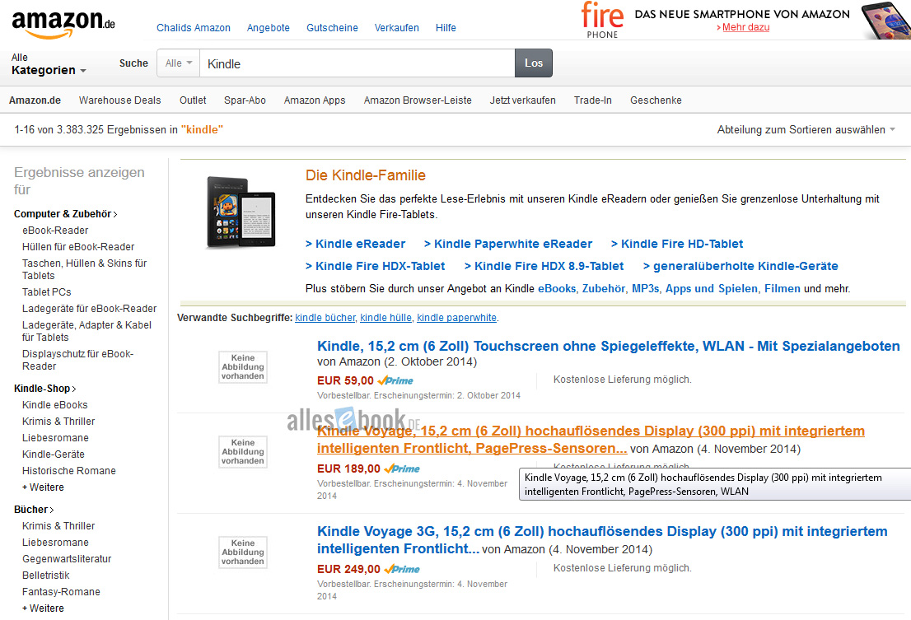Open Trade-In section
The image size is (911, 620).
[592, 100]
